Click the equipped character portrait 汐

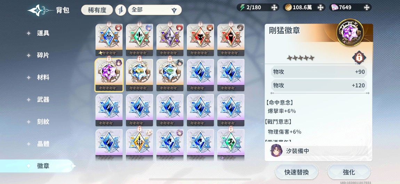pyautogui.click(x=277, y=151)
